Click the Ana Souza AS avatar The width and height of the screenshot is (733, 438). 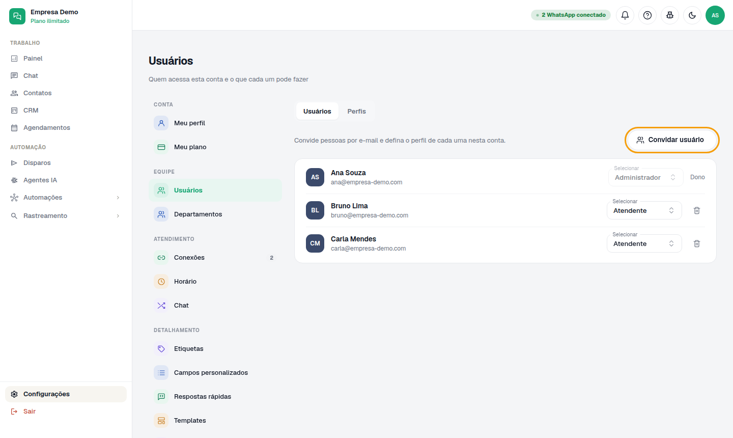tap(315, 177)
